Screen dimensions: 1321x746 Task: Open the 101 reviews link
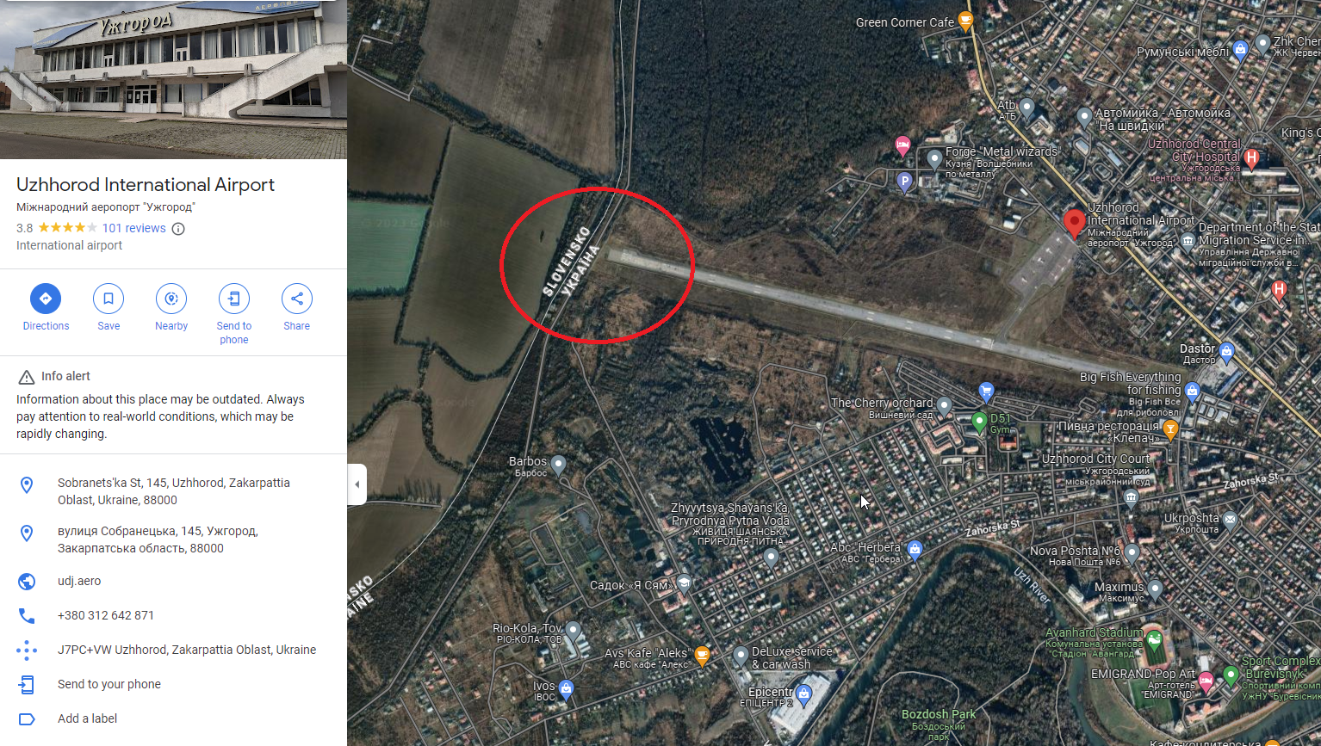[133, 228]
